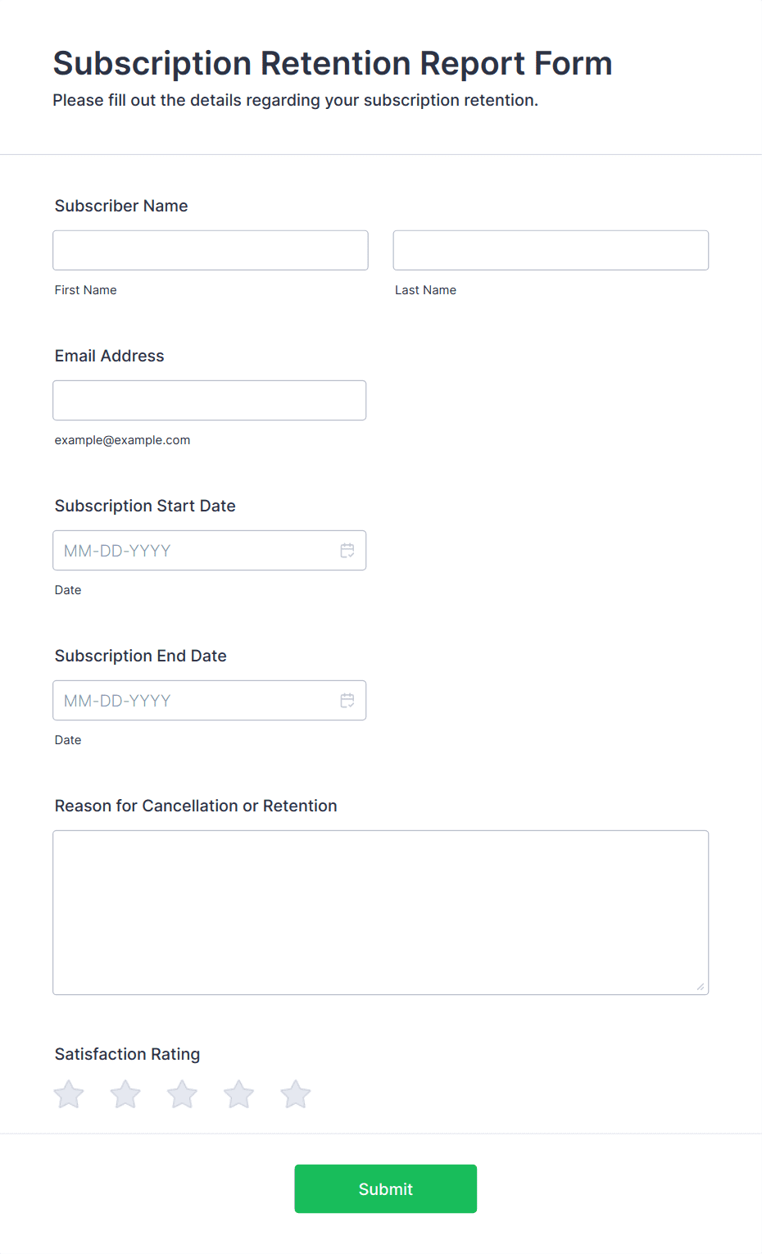Grab the text area resize handle
This screenshot has width=762, height=1254.
[701, 987]
